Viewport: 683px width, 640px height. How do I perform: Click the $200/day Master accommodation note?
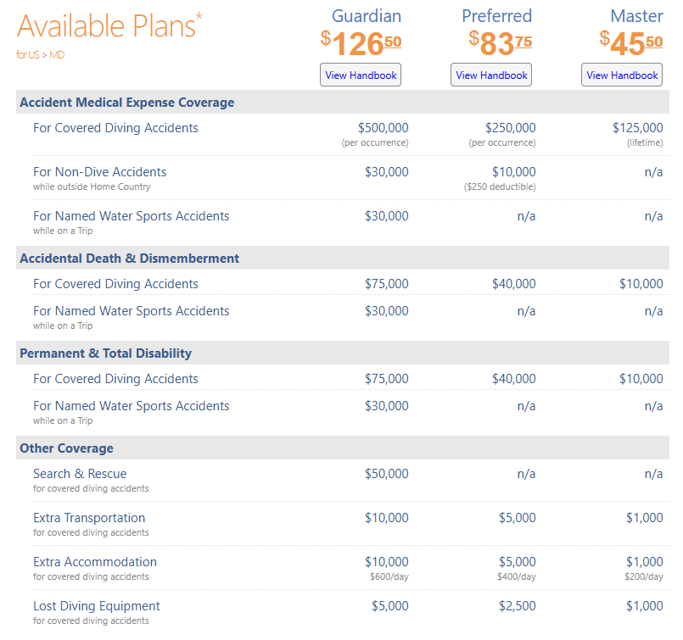[643, 576]
